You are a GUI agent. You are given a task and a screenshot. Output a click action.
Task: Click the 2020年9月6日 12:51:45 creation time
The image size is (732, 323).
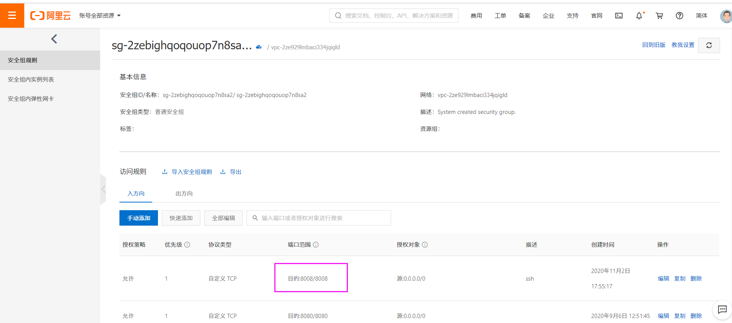(x=621, y=316)
